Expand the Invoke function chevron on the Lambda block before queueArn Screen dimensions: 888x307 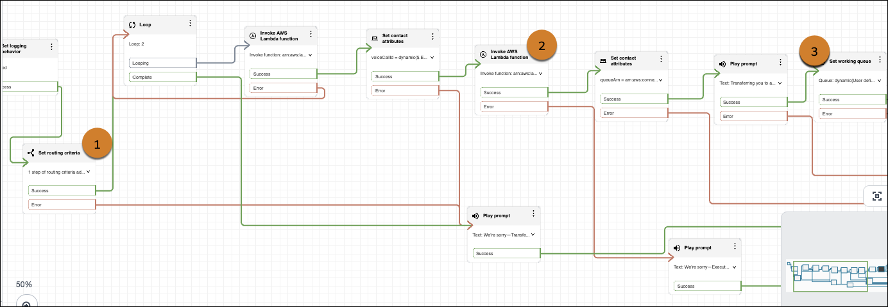[541, 74]
